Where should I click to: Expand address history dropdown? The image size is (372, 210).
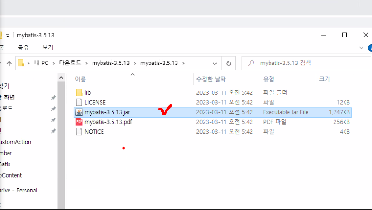[x=214, y=64]
